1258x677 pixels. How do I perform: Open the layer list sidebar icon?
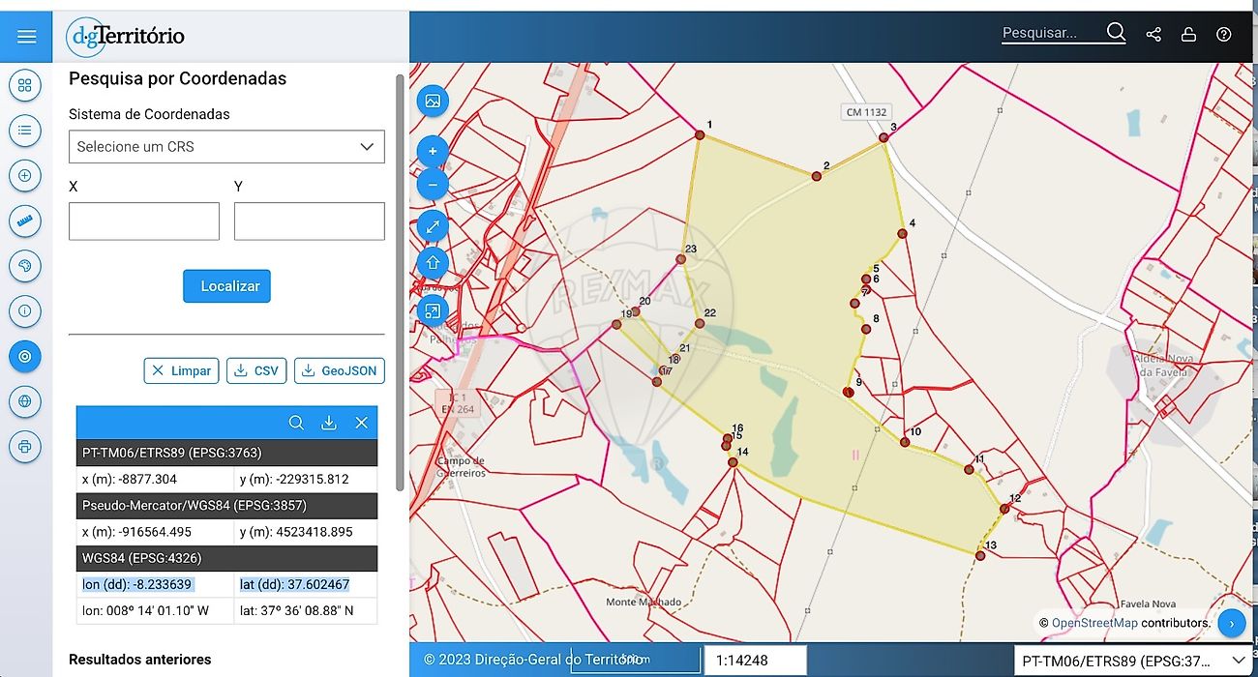25,130
